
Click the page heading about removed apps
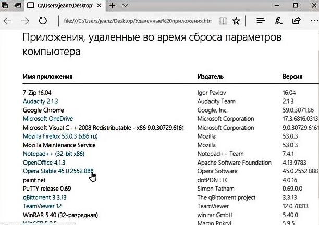(152, 44)
